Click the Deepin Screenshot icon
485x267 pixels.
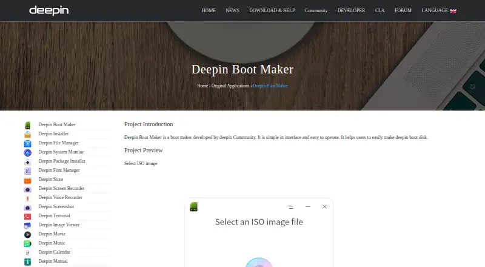click(x=27, y=207)
